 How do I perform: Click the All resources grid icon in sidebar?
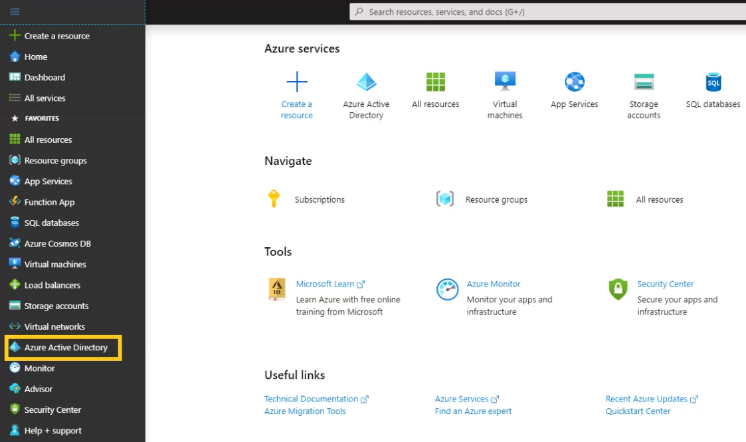coord(15,139)
